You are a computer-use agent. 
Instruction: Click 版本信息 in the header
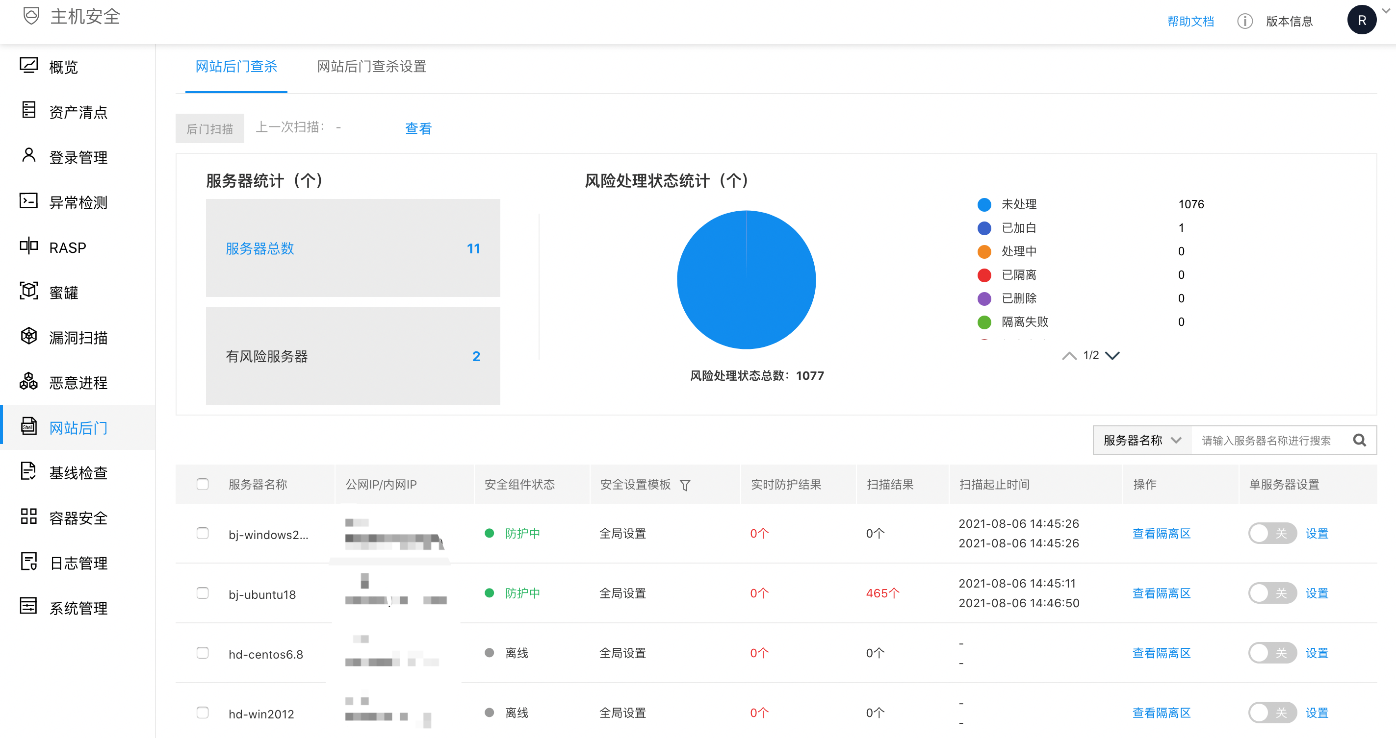pyautogui.click(x=1290, y=21)
